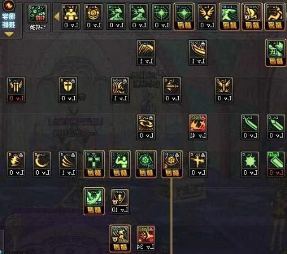Select the green spiky burst skill icon

pyautogui.click(x=250, y=164)
